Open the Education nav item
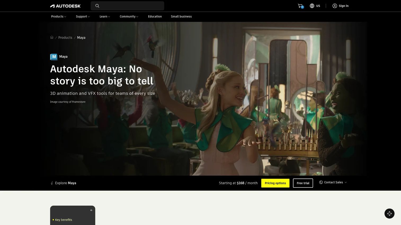This screenshot has height=225, width=401. pyautogui.click(x=155, y=16)
